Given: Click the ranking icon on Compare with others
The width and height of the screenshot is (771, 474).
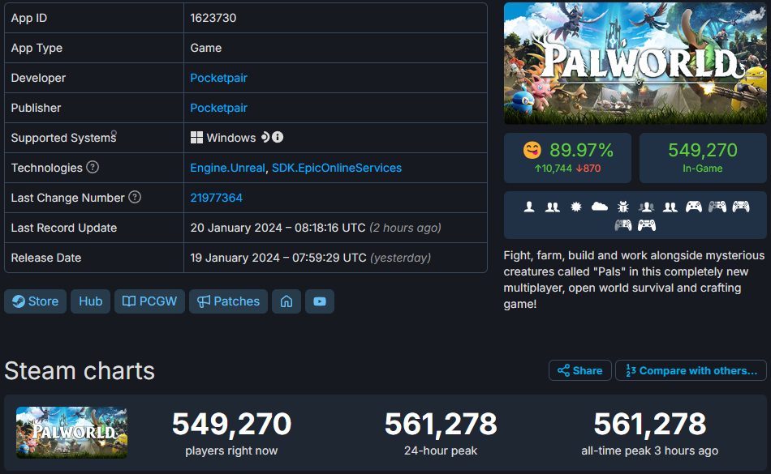Looking at the screenshot, I should [x=631, y=370].
